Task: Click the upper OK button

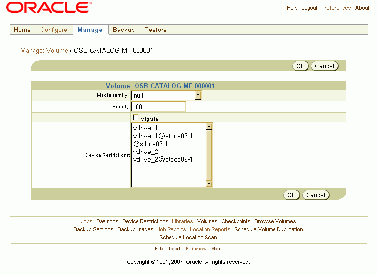Action: click(x=300, y=66)
